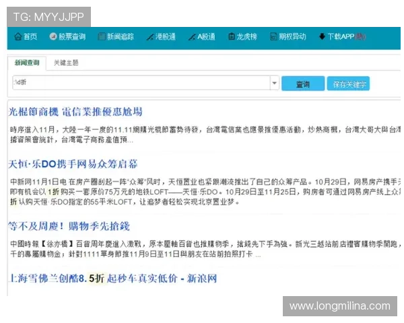This screenshot has width=404, height=323.
Task: Click the highlighted 5折 in the 雪佛兰 headline
Action: (x=96, y=279)
